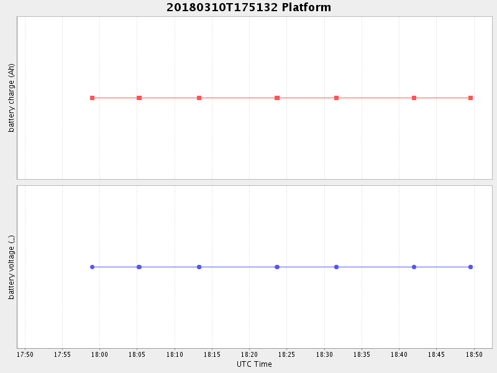Click the last blue battery voltage marker
Screen dimensions: 497x373
pos(470,267)
